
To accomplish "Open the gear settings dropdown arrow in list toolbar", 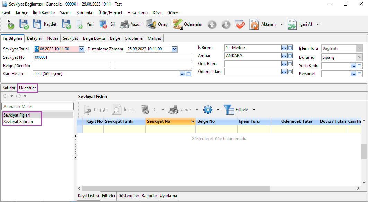I will coord(218,110).
